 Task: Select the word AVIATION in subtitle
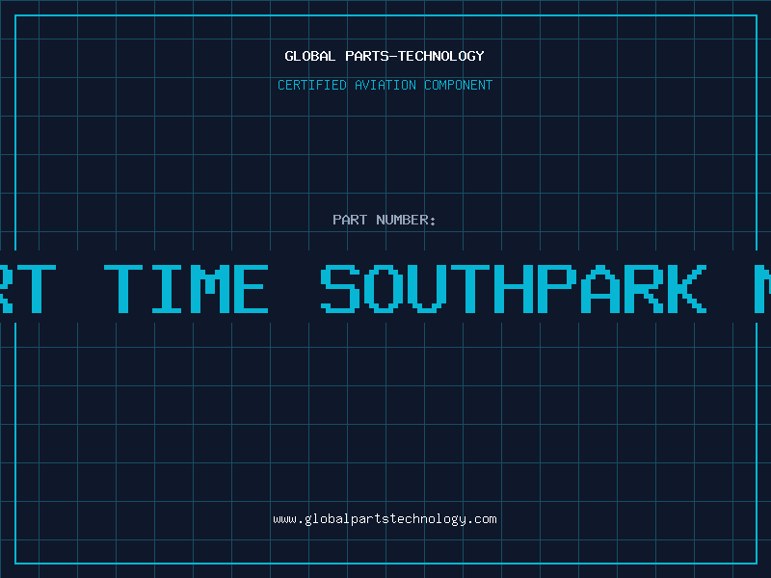tap(385, 85)
